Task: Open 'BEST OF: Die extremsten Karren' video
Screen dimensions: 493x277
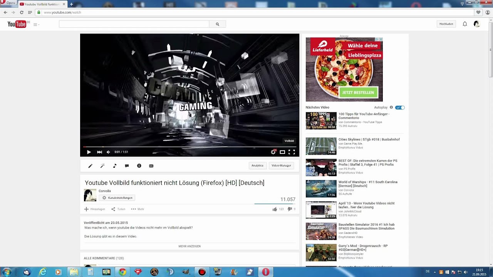Action: pyautogui.click(x=368, y=163)
